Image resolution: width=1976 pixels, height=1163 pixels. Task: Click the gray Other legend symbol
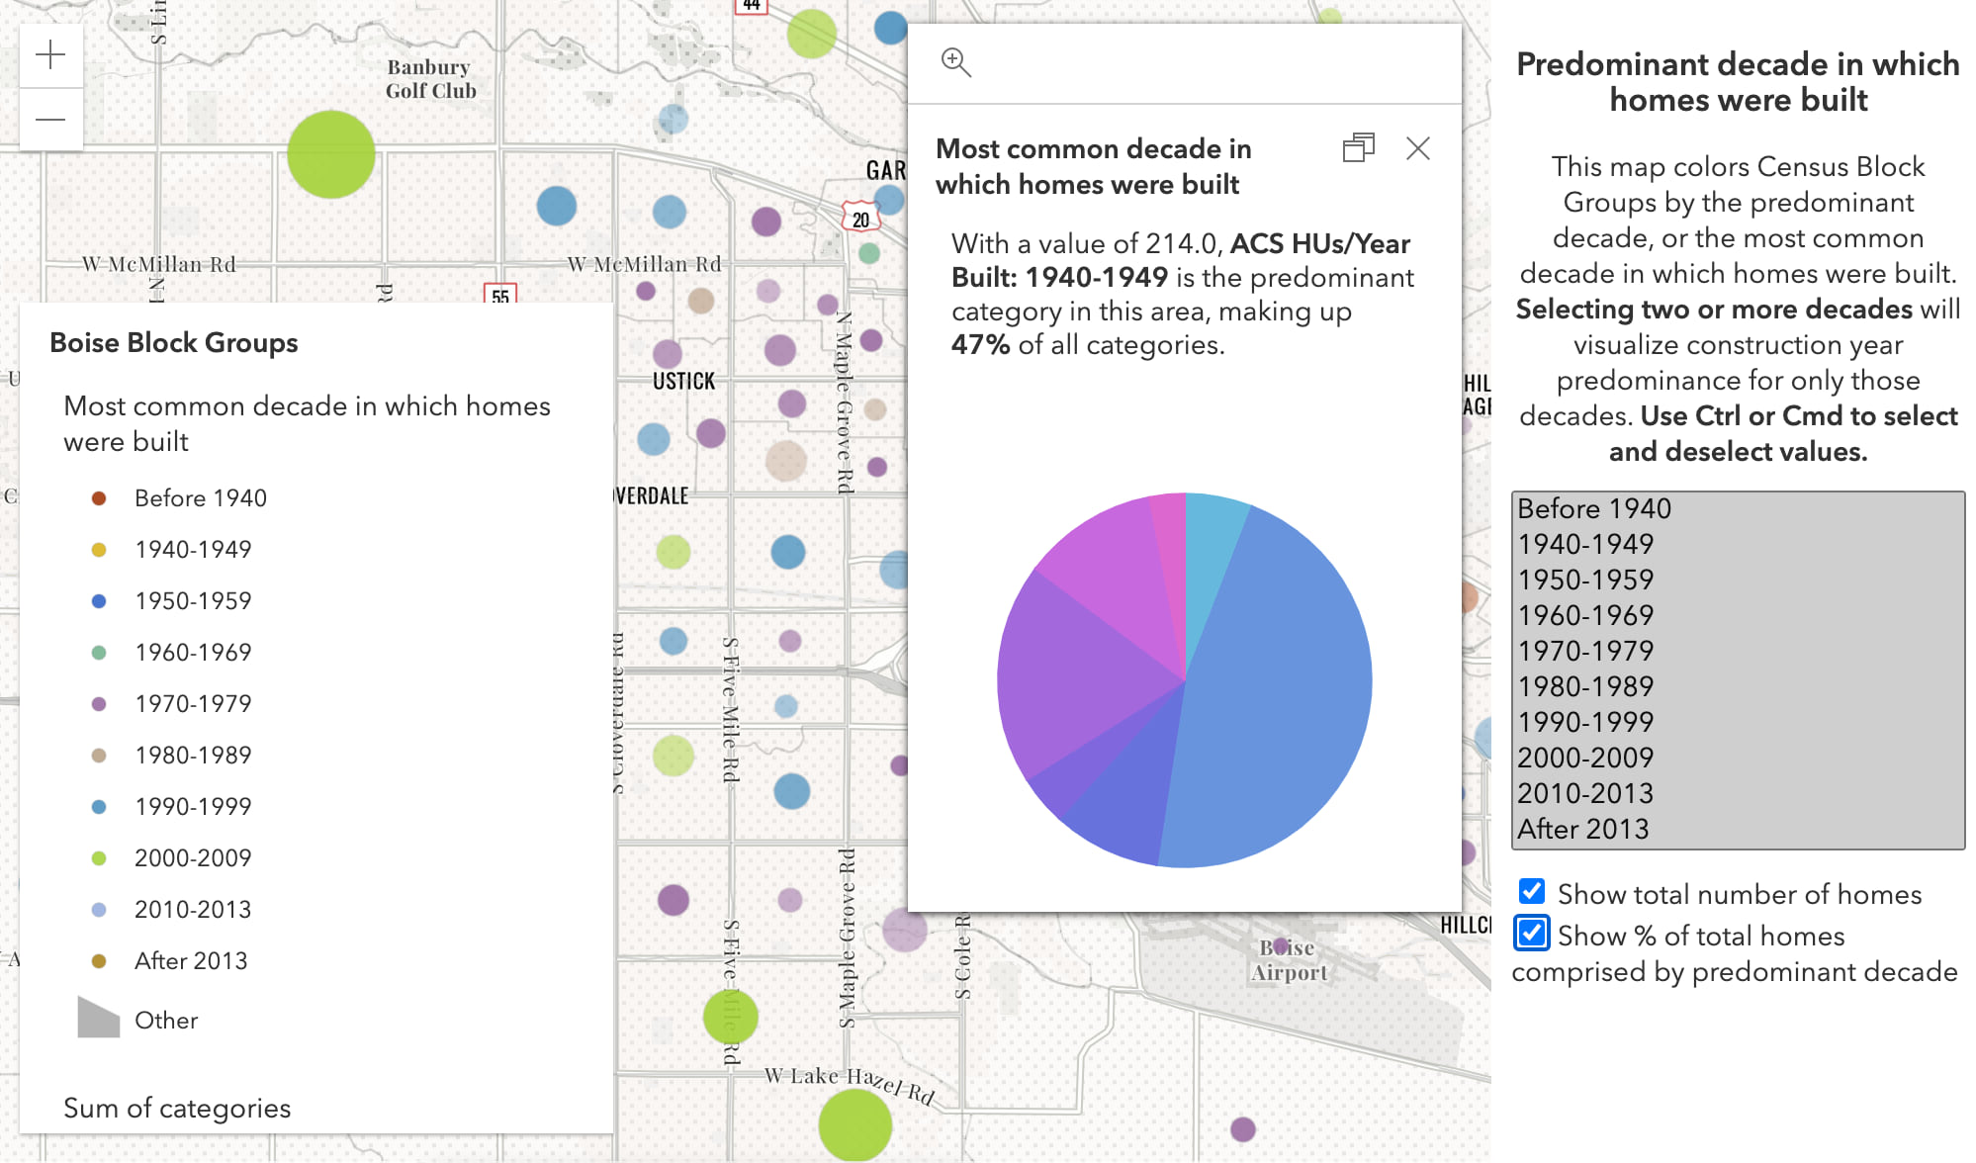coord(98,1019)
